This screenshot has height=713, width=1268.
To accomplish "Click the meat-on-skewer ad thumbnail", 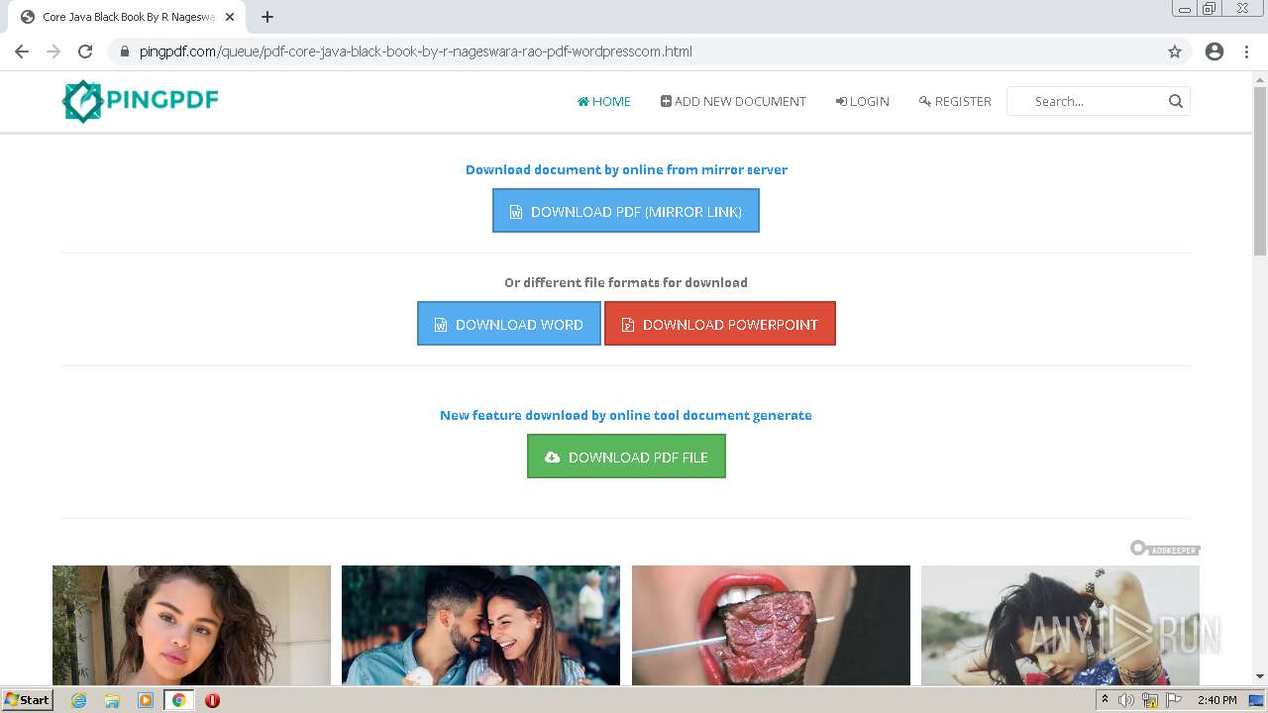I will (771, 625).
